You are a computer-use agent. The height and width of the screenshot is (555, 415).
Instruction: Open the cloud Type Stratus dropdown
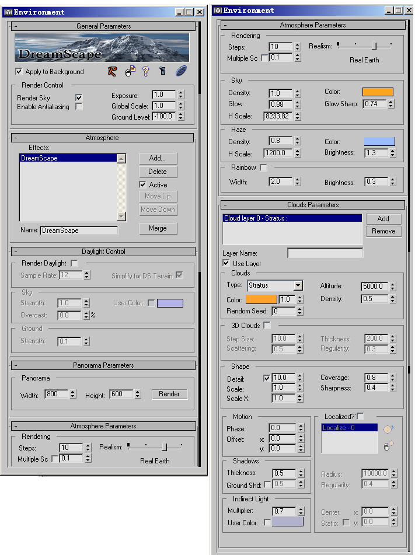click(x=298, y=285)
